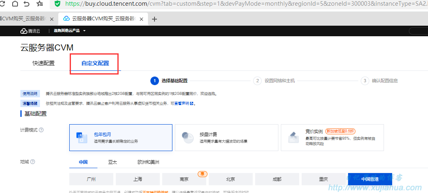Open the favorites star icon

(x=40, y=4)
